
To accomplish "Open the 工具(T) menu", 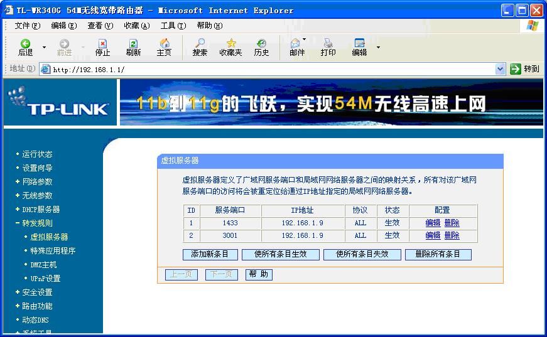I will tap(173, 26).
